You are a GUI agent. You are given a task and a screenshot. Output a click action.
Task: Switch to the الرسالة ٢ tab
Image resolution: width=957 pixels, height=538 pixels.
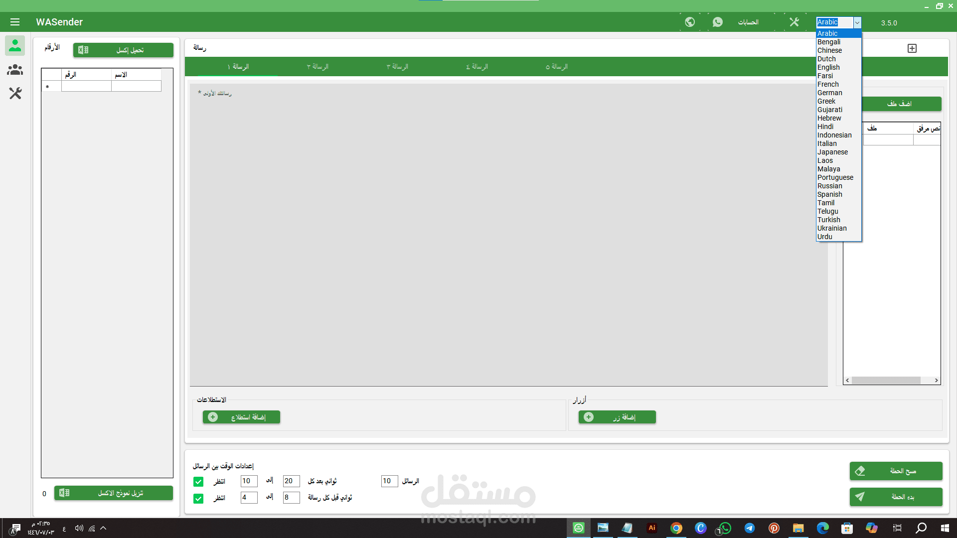pyautogui.click(x=318, y=67)
